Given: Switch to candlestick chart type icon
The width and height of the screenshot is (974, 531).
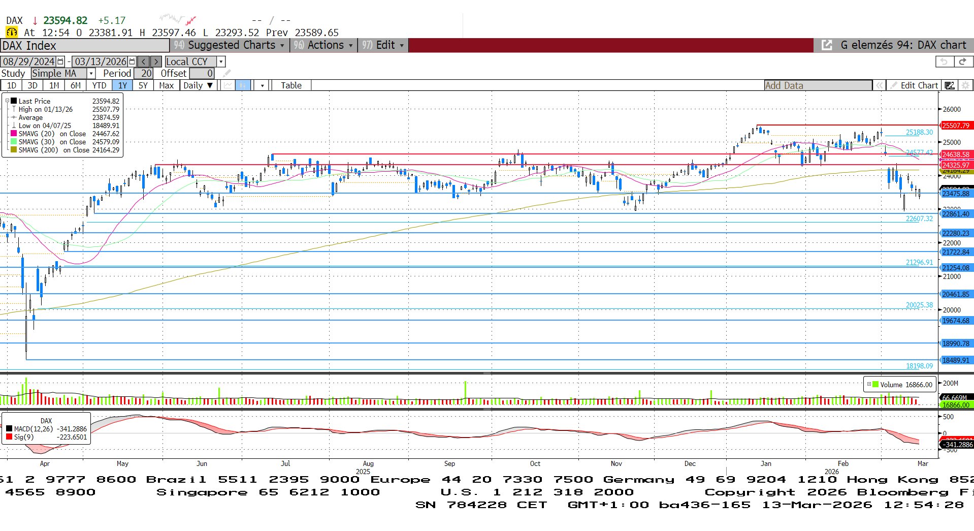Looking at the screenshot, I should click(243, 85).
